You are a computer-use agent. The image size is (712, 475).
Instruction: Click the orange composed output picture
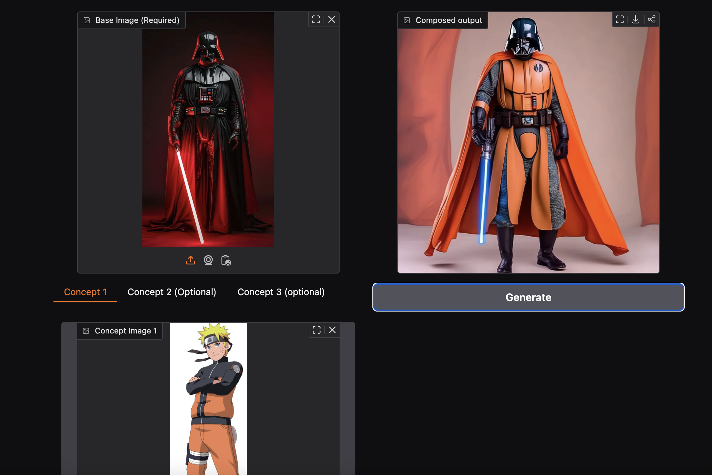coord(528,147)
